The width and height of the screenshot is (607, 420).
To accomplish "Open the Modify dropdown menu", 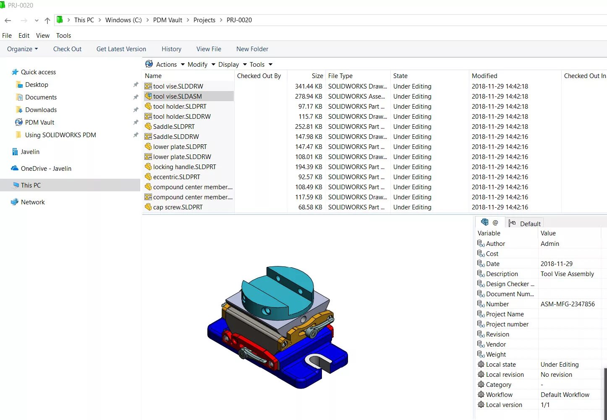I will (201, 64).
